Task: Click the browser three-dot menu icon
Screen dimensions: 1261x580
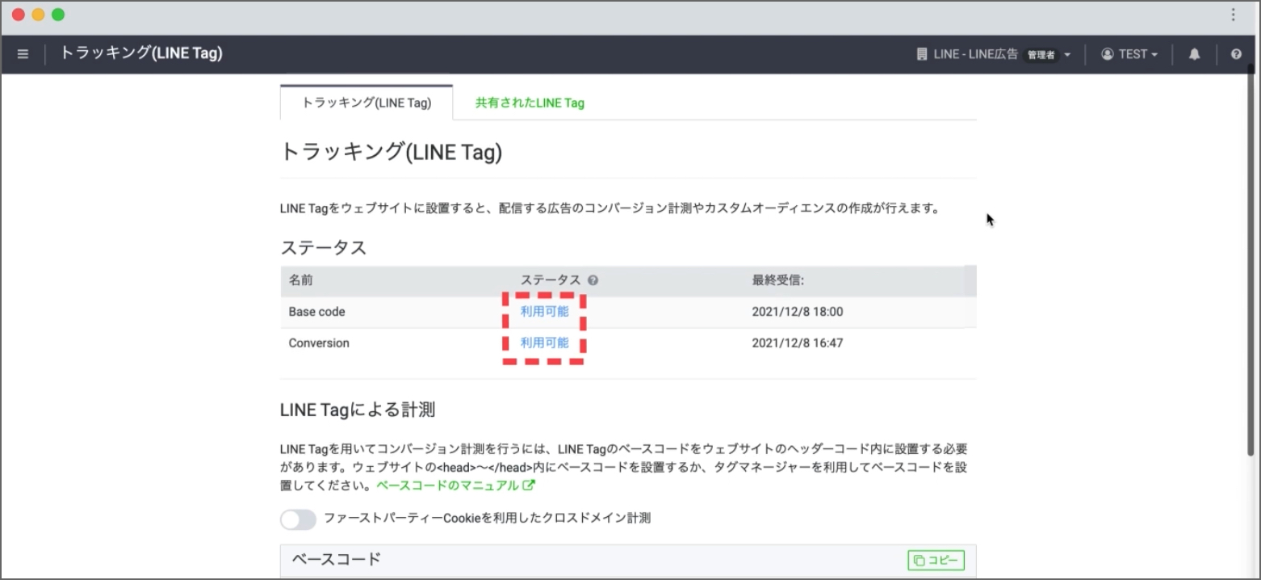Action: (x=1233, y=15)
